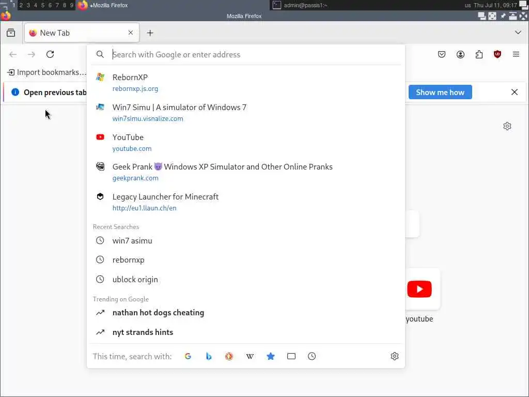
Task: Open http://eu1.llaun.ch/en link
Action: click(x=145, y=208)
